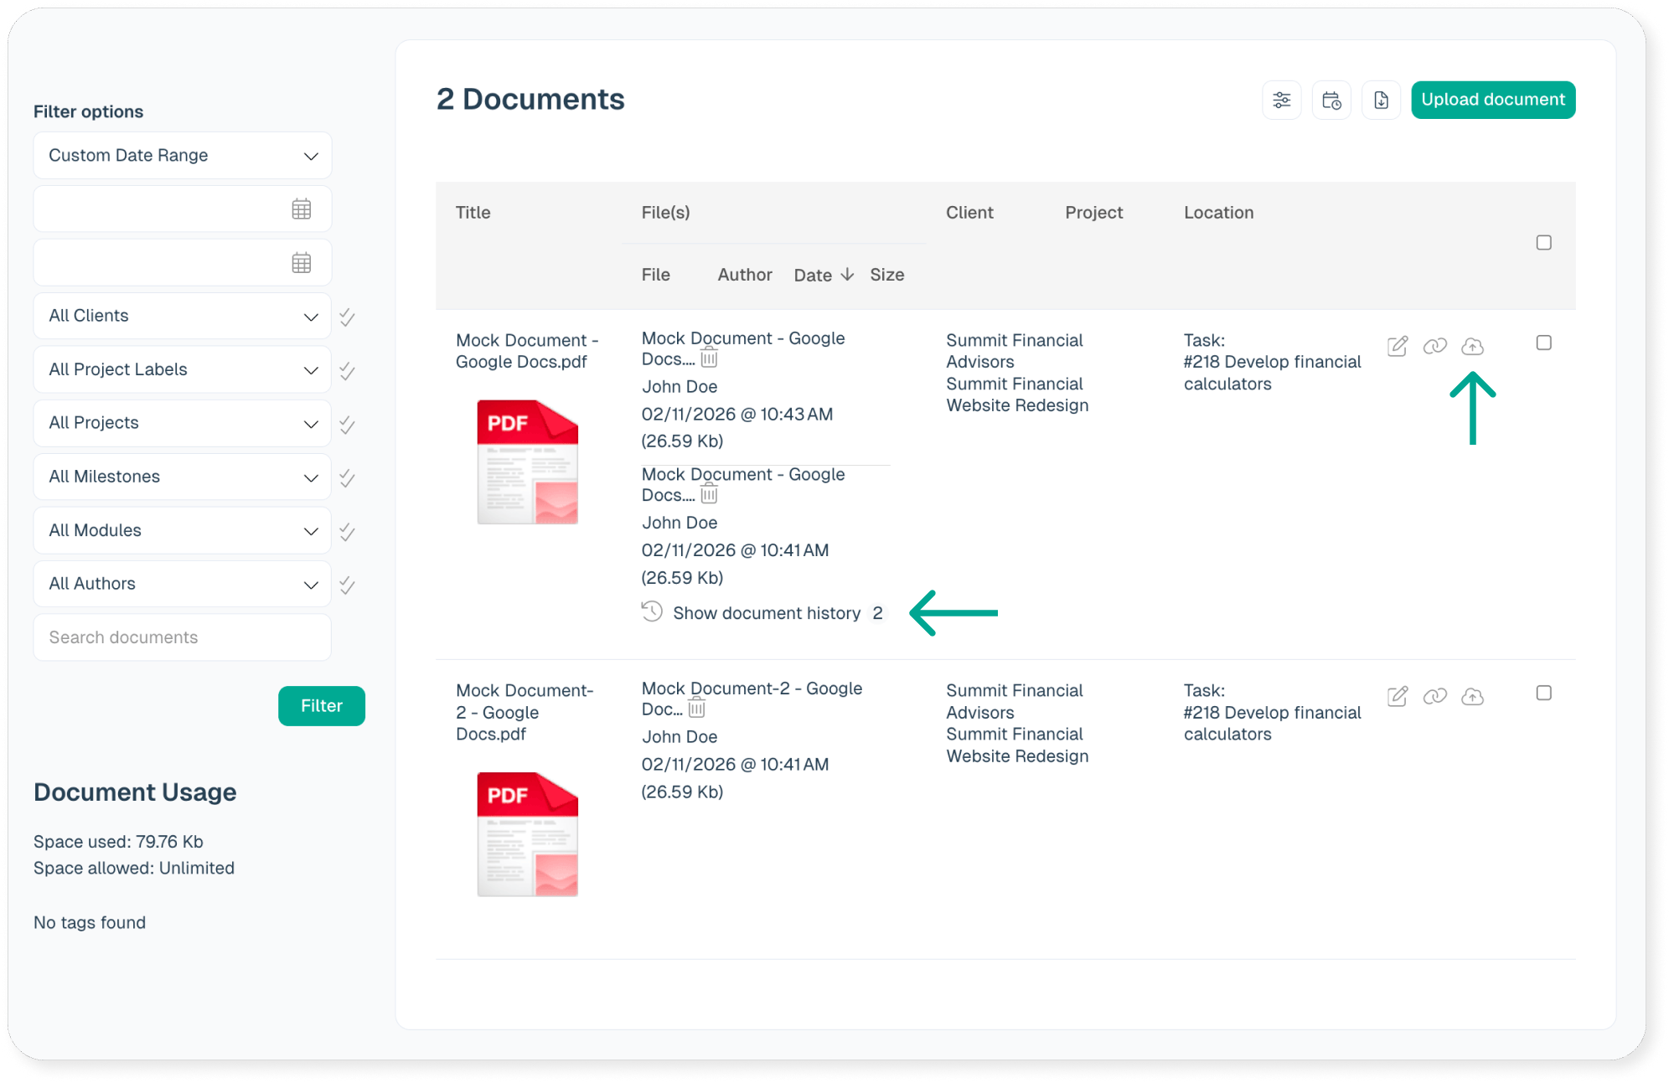Tick the select-all checkbox in table header
The width and height of the screenshot is (1669, 1083).
click(x=1543, y=243)
